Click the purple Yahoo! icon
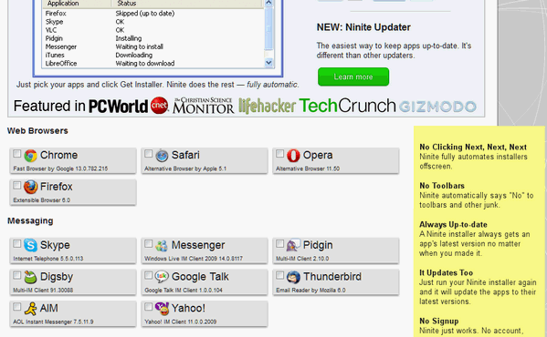 [162, 309]
